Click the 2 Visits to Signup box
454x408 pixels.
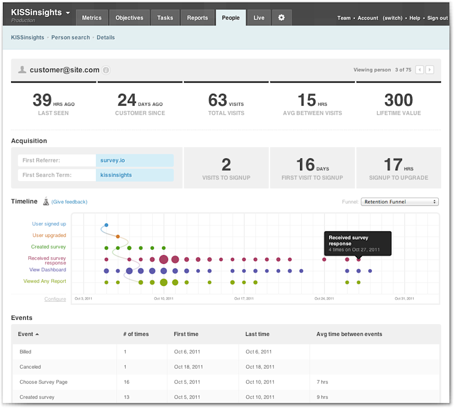(226, 168)
